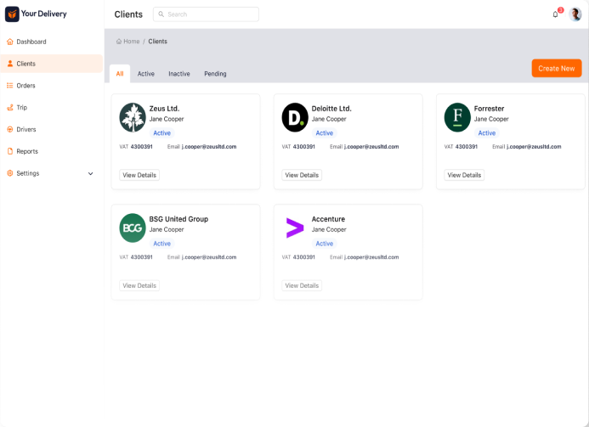Click the Forrester F logo
Screen dimensions: 589x427
point(457,117)
